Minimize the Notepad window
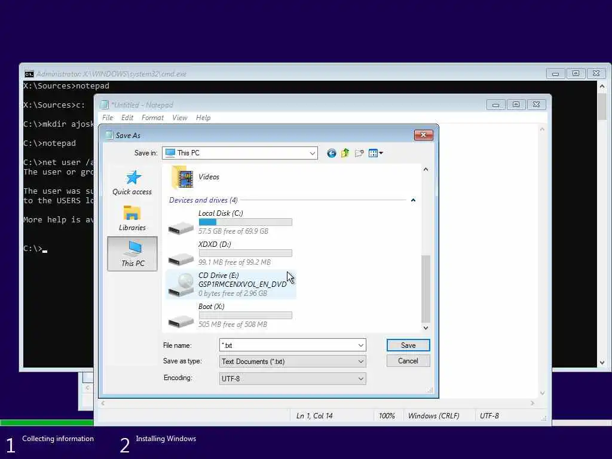Image resolution: width=612 pixels, height=459 pixels. tap(495, 105)
